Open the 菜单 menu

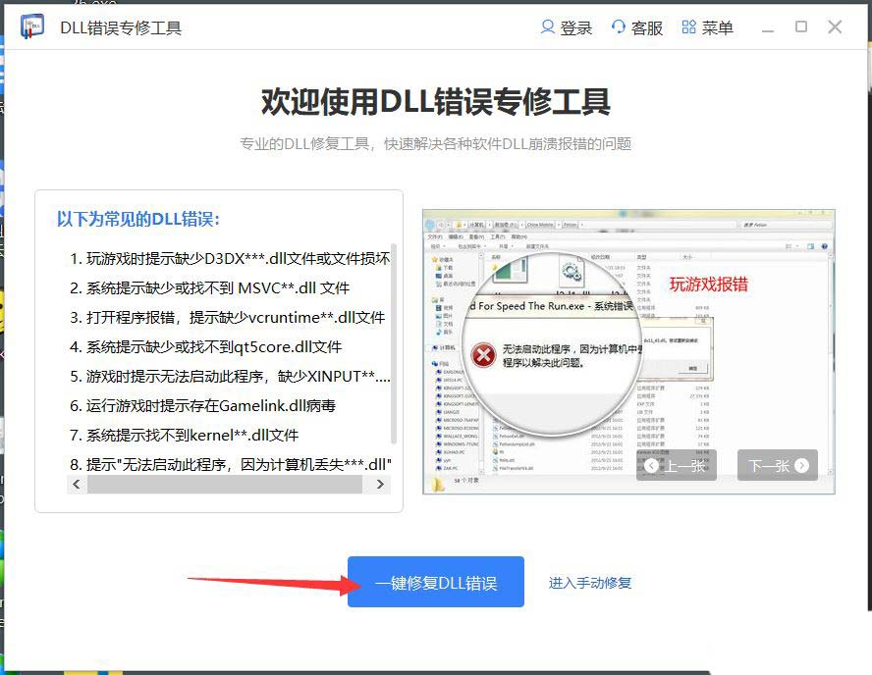(x=707, y=27)
